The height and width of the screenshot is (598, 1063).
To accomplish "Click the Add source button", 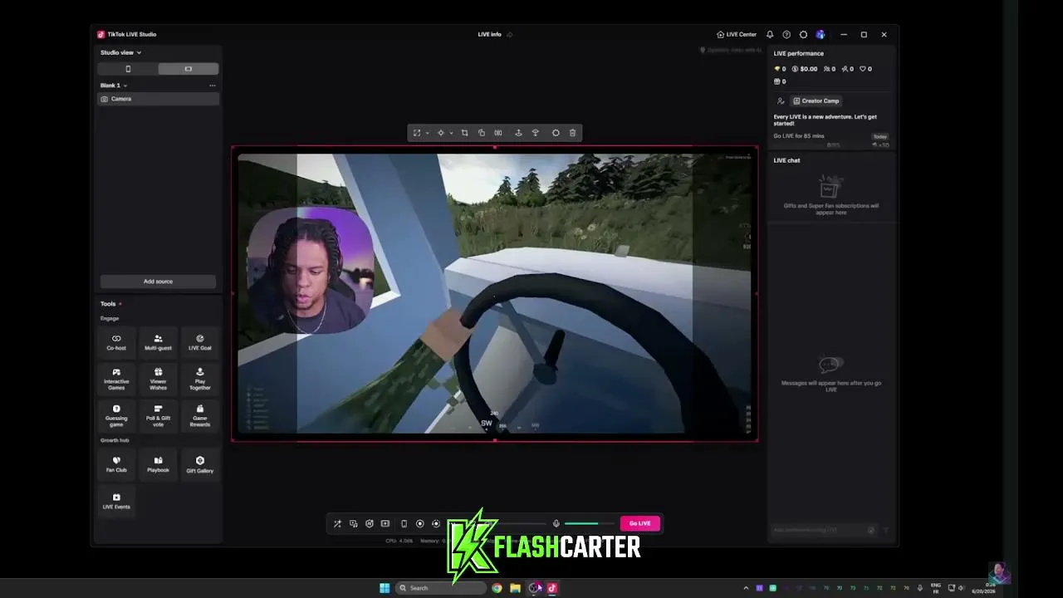I will tap(158, 282).
